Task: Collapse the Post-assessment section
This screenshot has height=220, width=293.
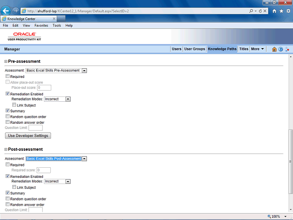Action: tap(6, 149)
